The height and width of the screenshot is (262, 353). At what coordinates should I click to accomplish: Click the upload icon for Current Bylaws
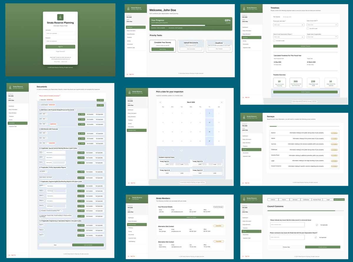coord(98,105)
